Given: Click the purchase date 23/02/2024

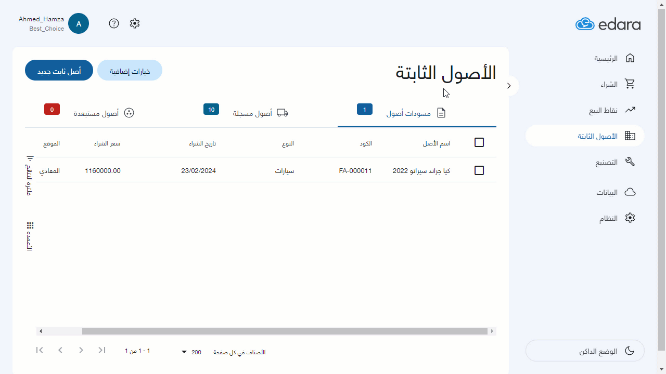Looking at the screenshot, I should click(x=198, y=170).
